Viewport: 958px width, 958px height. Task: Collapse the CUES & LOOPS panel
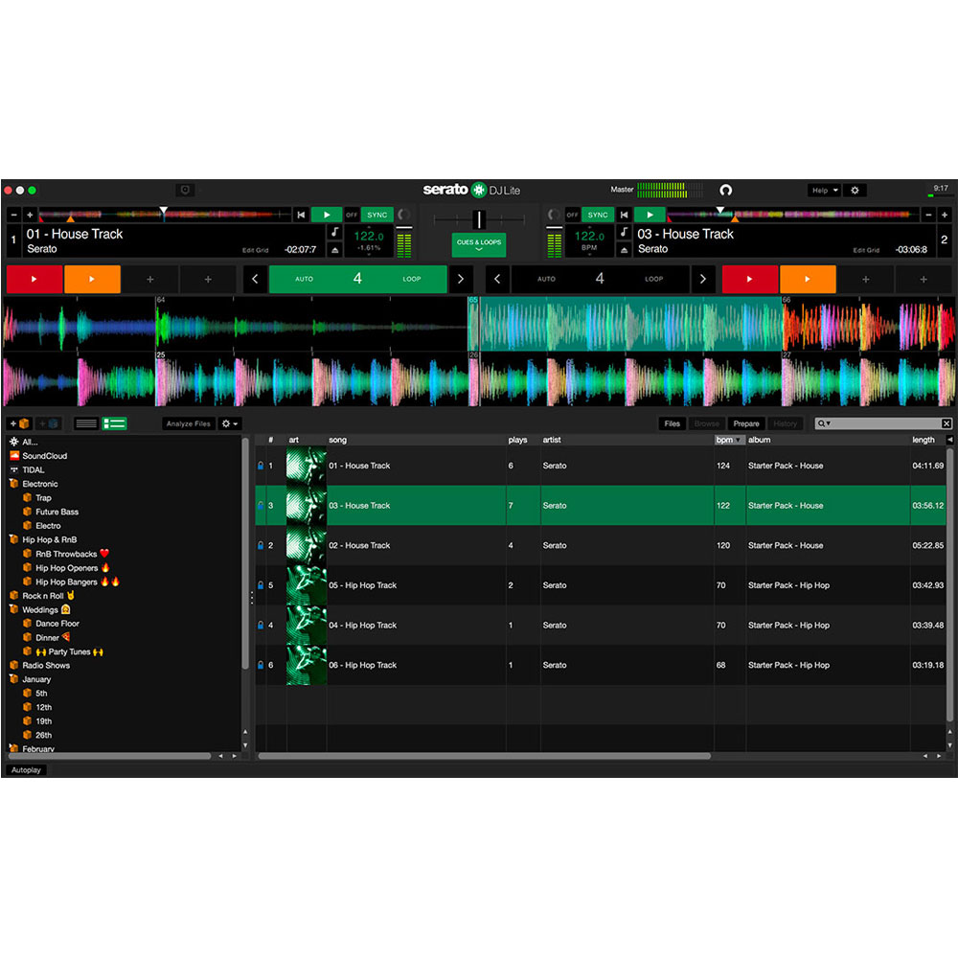pyautogui.click(x=479, y=244)
